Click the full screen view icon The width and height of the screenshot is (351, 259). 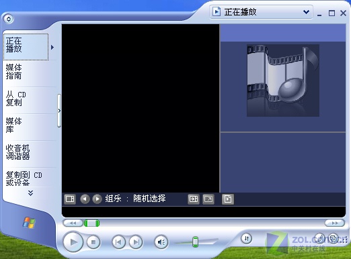(x=208, y=199)
